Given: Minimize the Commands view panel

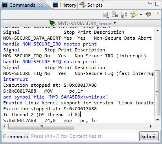Looking at the screenshot, I should [x=150, y=3].
